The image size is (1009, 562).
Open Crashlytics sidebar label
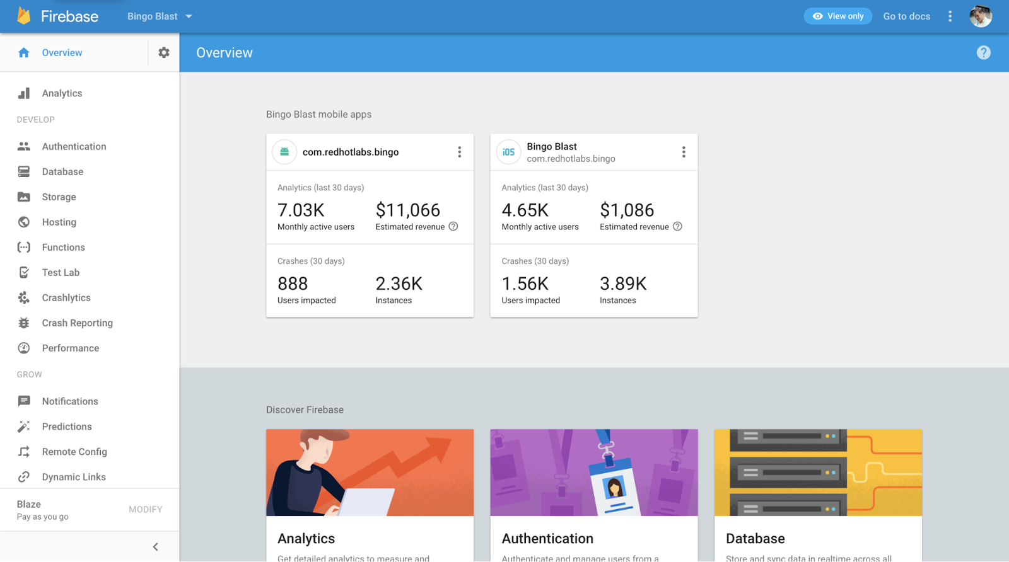[x=66, y=297]
